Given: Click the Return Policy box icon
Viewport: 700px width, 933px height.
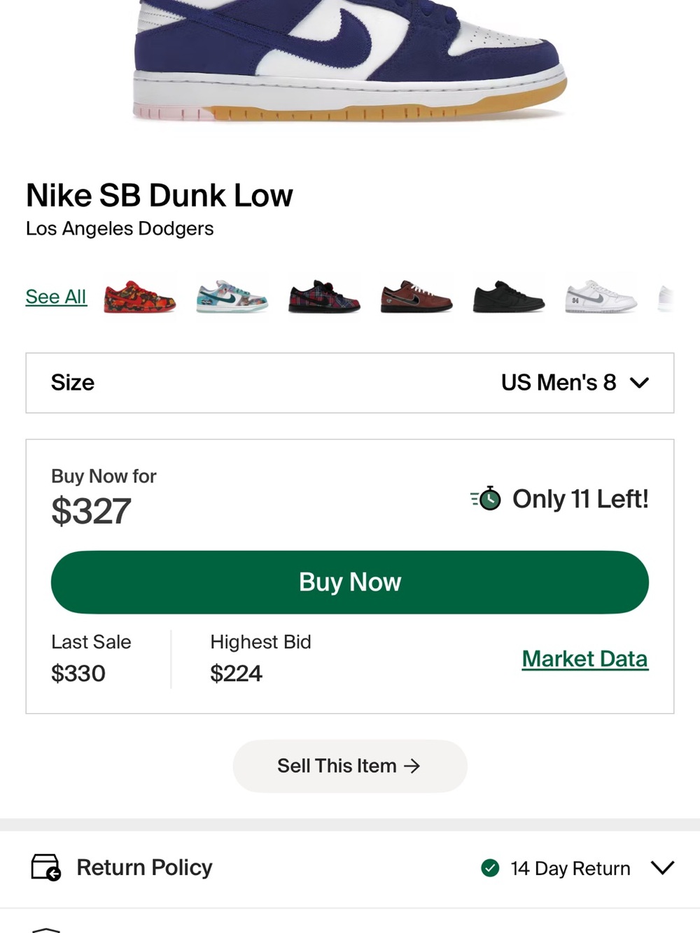Looking at the screenshot, I should click(x=46, y=867).
